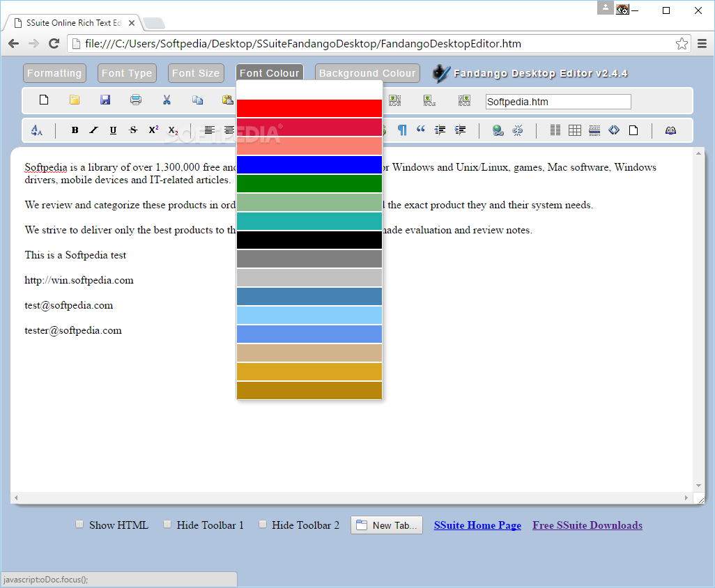The image size is (715, 588).
Task: Pick the light sky blue swatch
Action: [309, 315]
